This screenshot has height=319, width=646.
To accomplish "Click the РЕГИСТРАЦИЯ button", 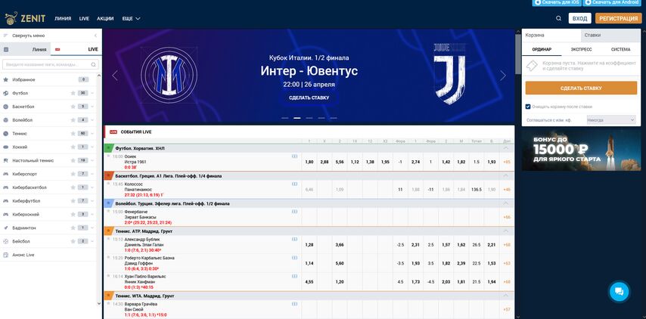I will [619, 19].
